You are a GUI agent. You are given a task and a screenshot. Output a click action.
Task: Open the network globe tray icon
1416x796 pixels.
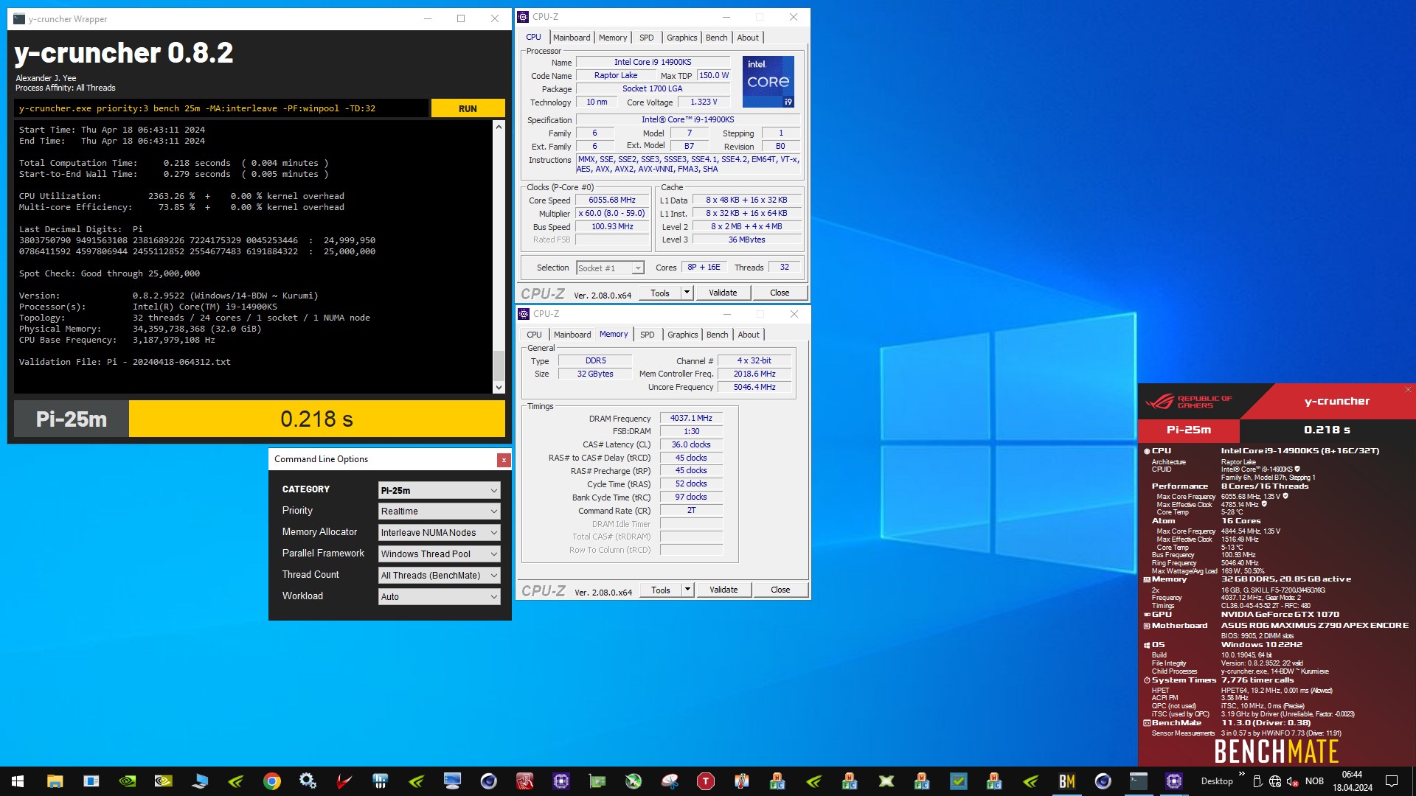pos(1275,781)
